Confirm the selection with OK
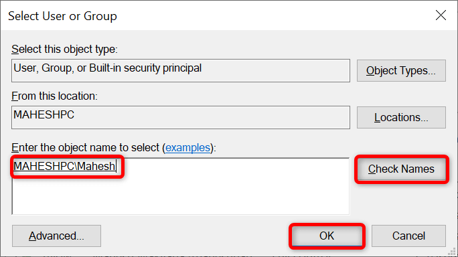Viewport: 458px width, 257px height. [327, 236]
